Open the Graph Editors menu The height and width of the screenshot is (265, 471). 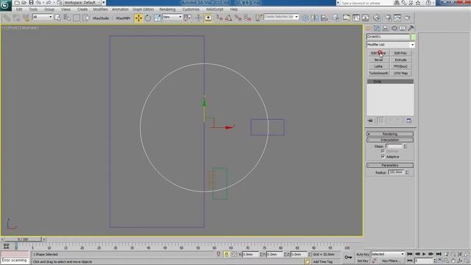pos(143,10)
